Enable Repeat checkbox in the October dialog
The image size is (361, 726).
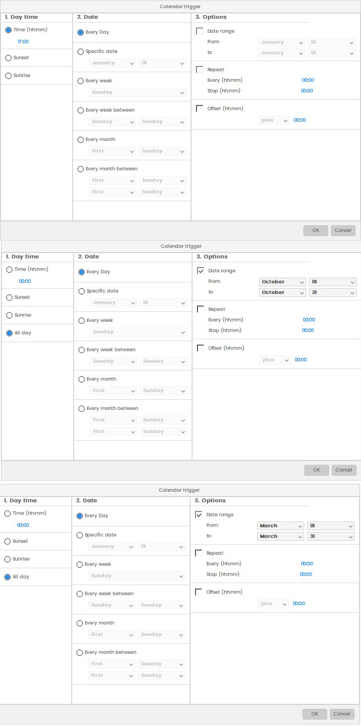click(201, 309)
